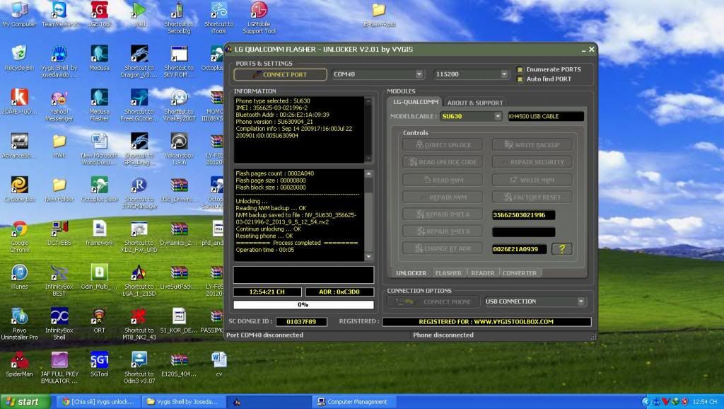Toggle the Enumerate PORTS checkbox
The image size is (724, 409).
point(520,69)
